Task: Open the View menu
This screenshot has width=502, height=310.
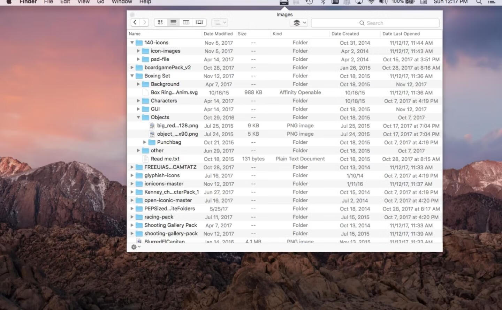Action: (x=83, y=2)
